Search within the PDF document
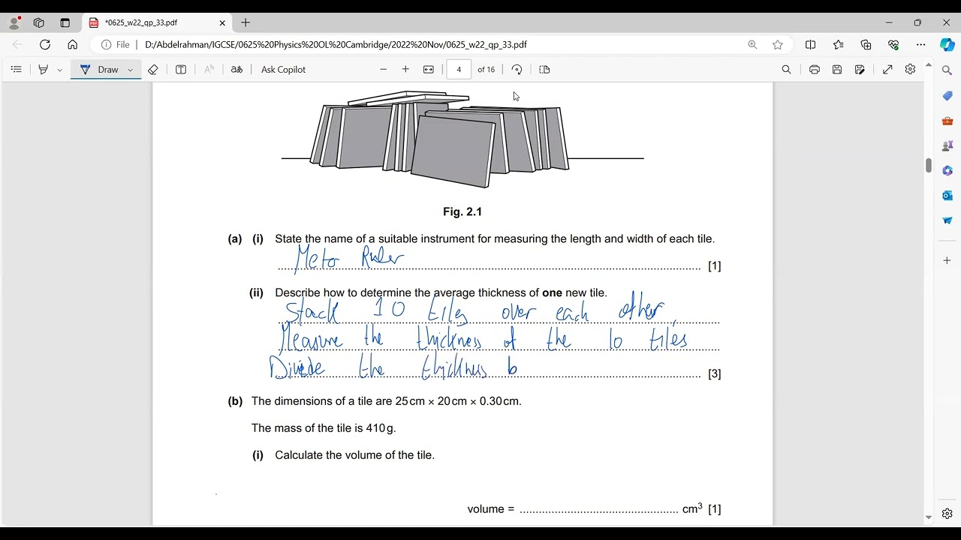 [786, 69]
